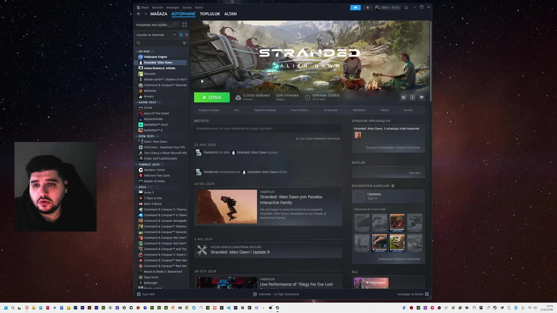Screen dimensions: 557x313
Task: Expand the Altan account dropdown
Action: pyautogui.click(x=387, y=7)
